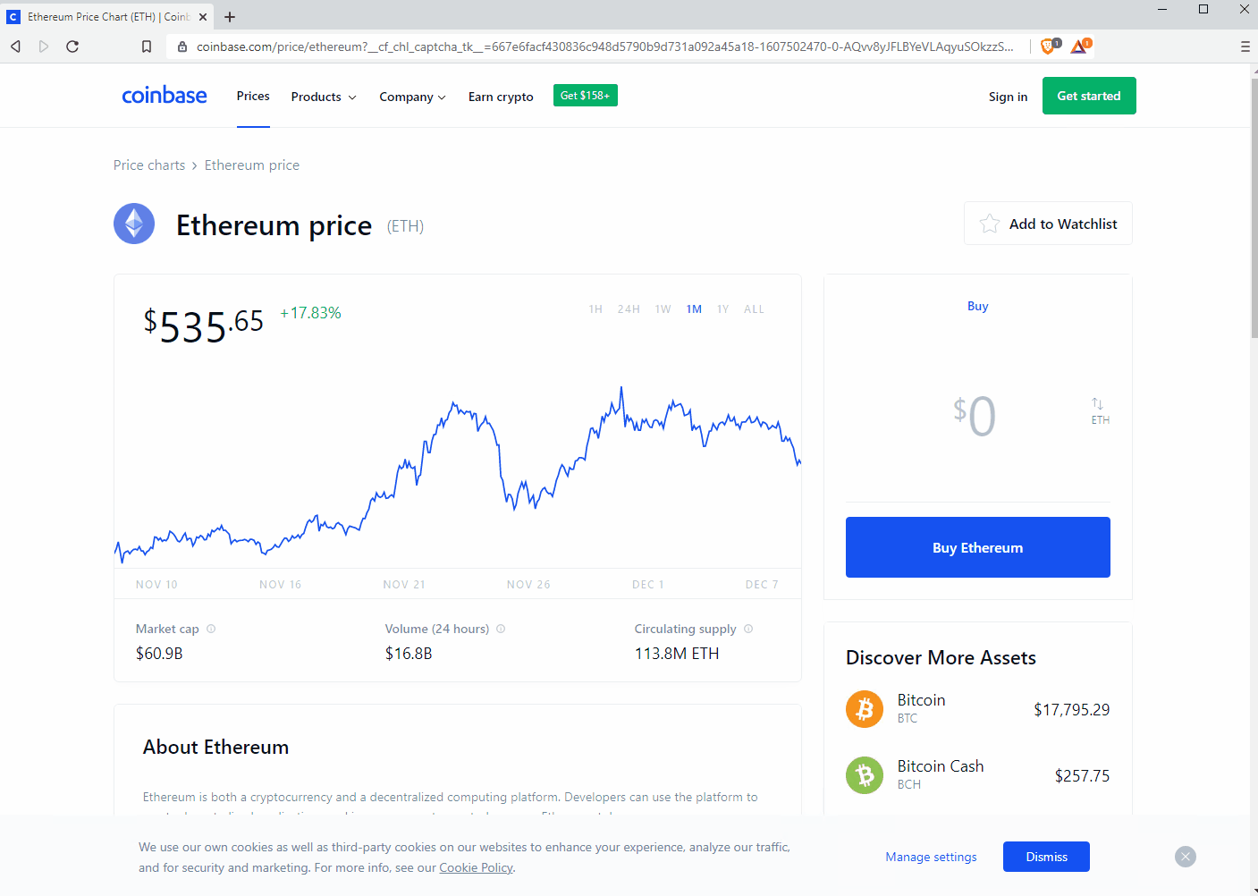
Task: Click the star to Add to Watchlist
Action: point(988,223)
